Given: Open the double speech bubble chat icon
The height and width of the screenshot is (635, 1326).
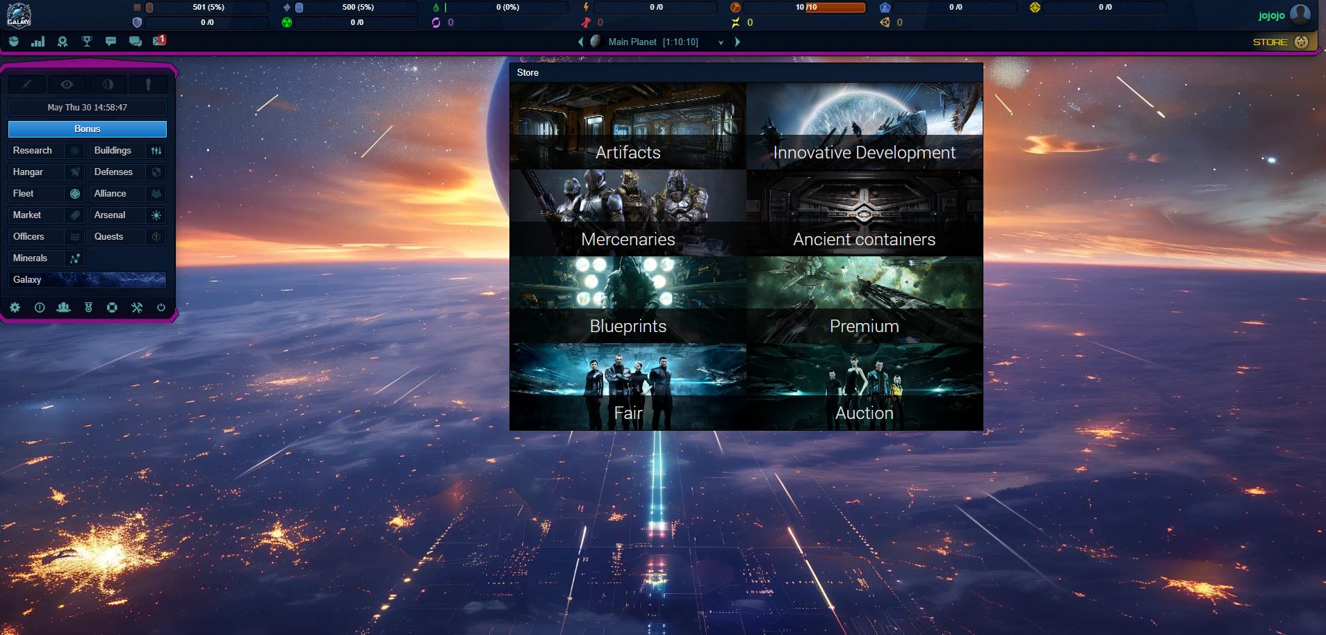Looking at the screenshot, I should (x=136, y=42).
